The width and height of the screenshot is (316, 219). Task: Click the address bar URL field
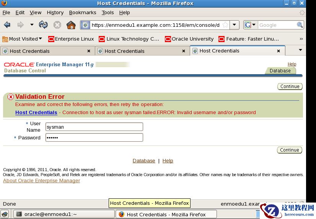point(156,25)
